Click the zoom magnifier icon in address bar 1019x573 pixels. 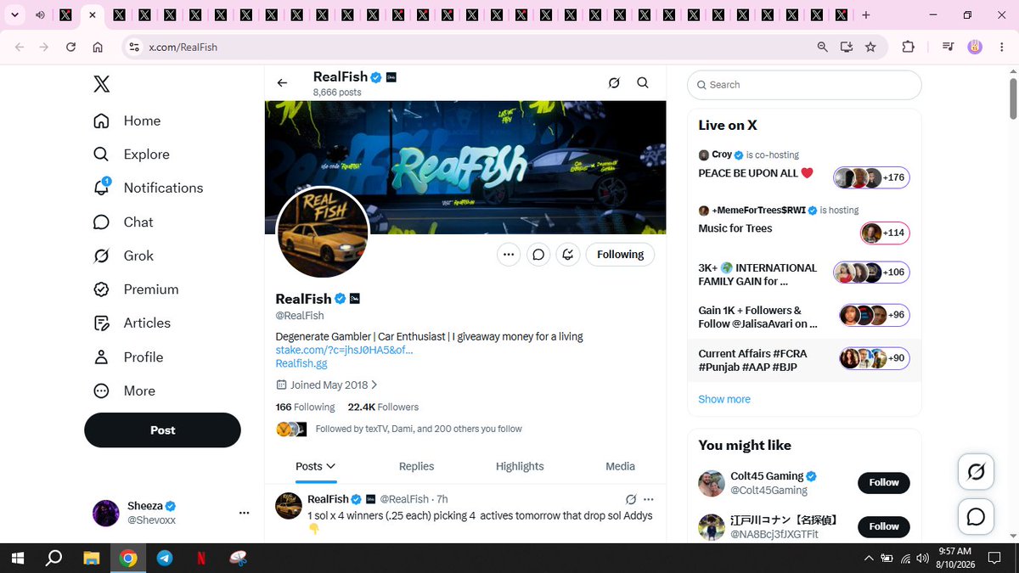(x=822, y=47)
